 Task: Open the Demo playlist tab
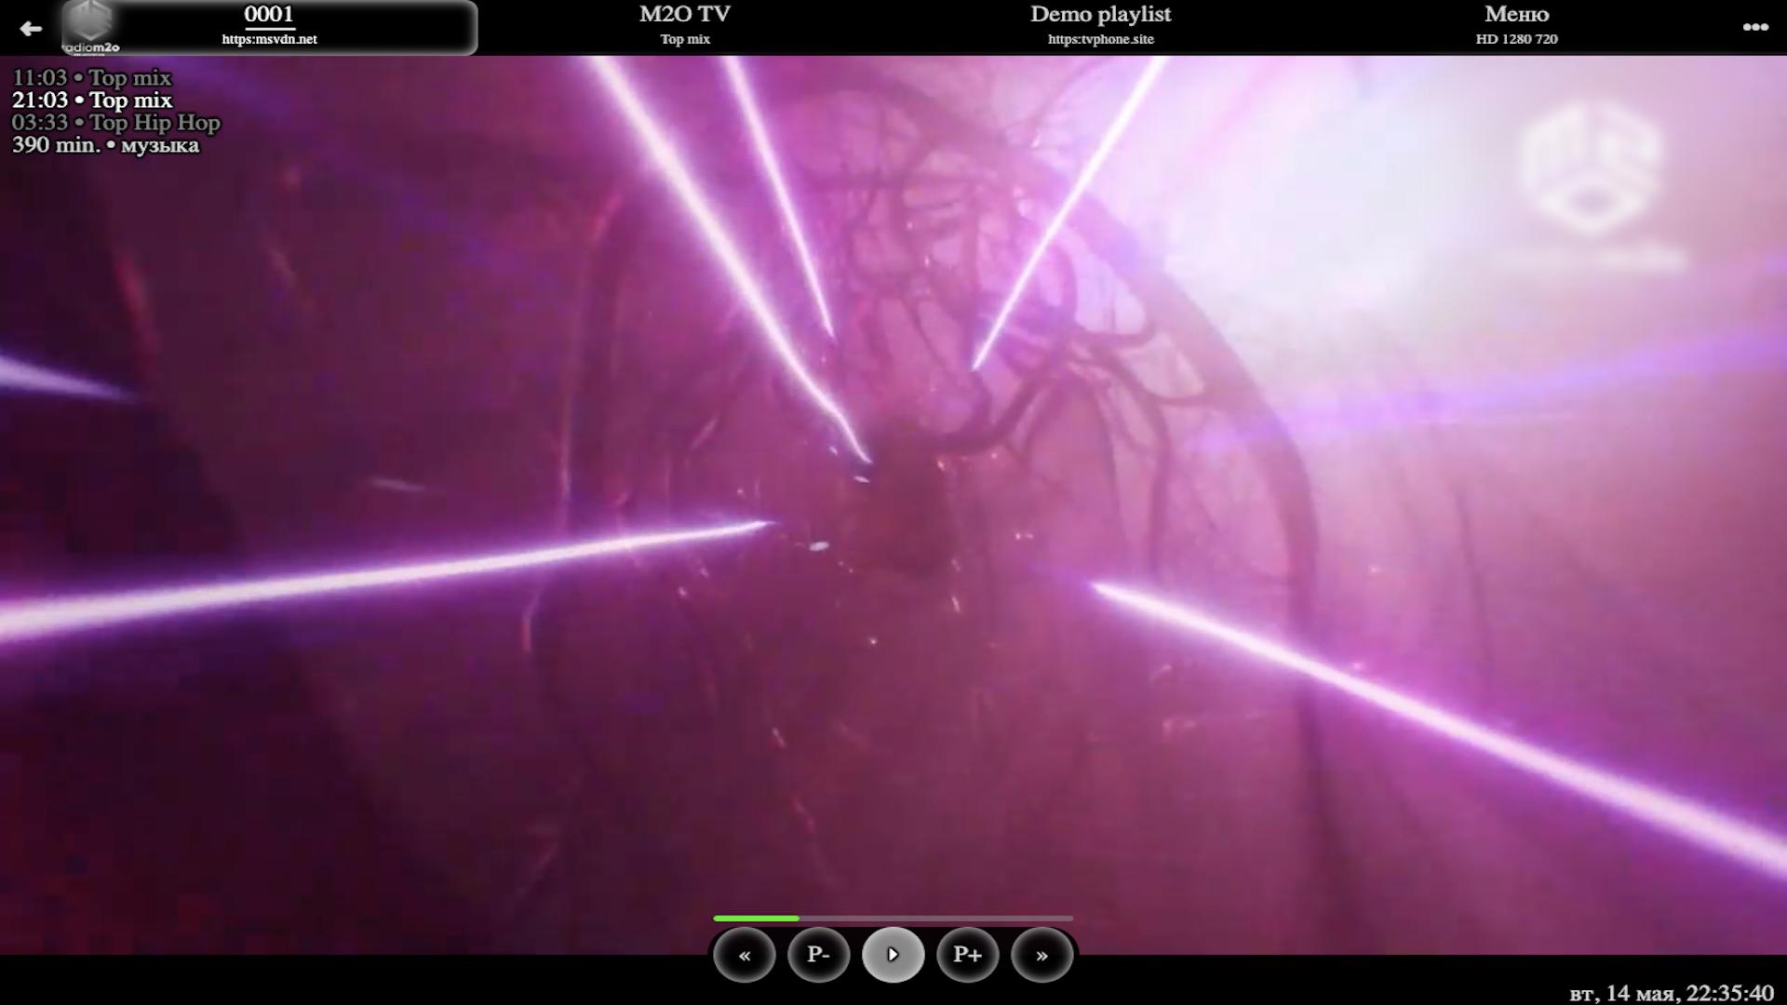pyautogui.click(x=1100, y=26)
